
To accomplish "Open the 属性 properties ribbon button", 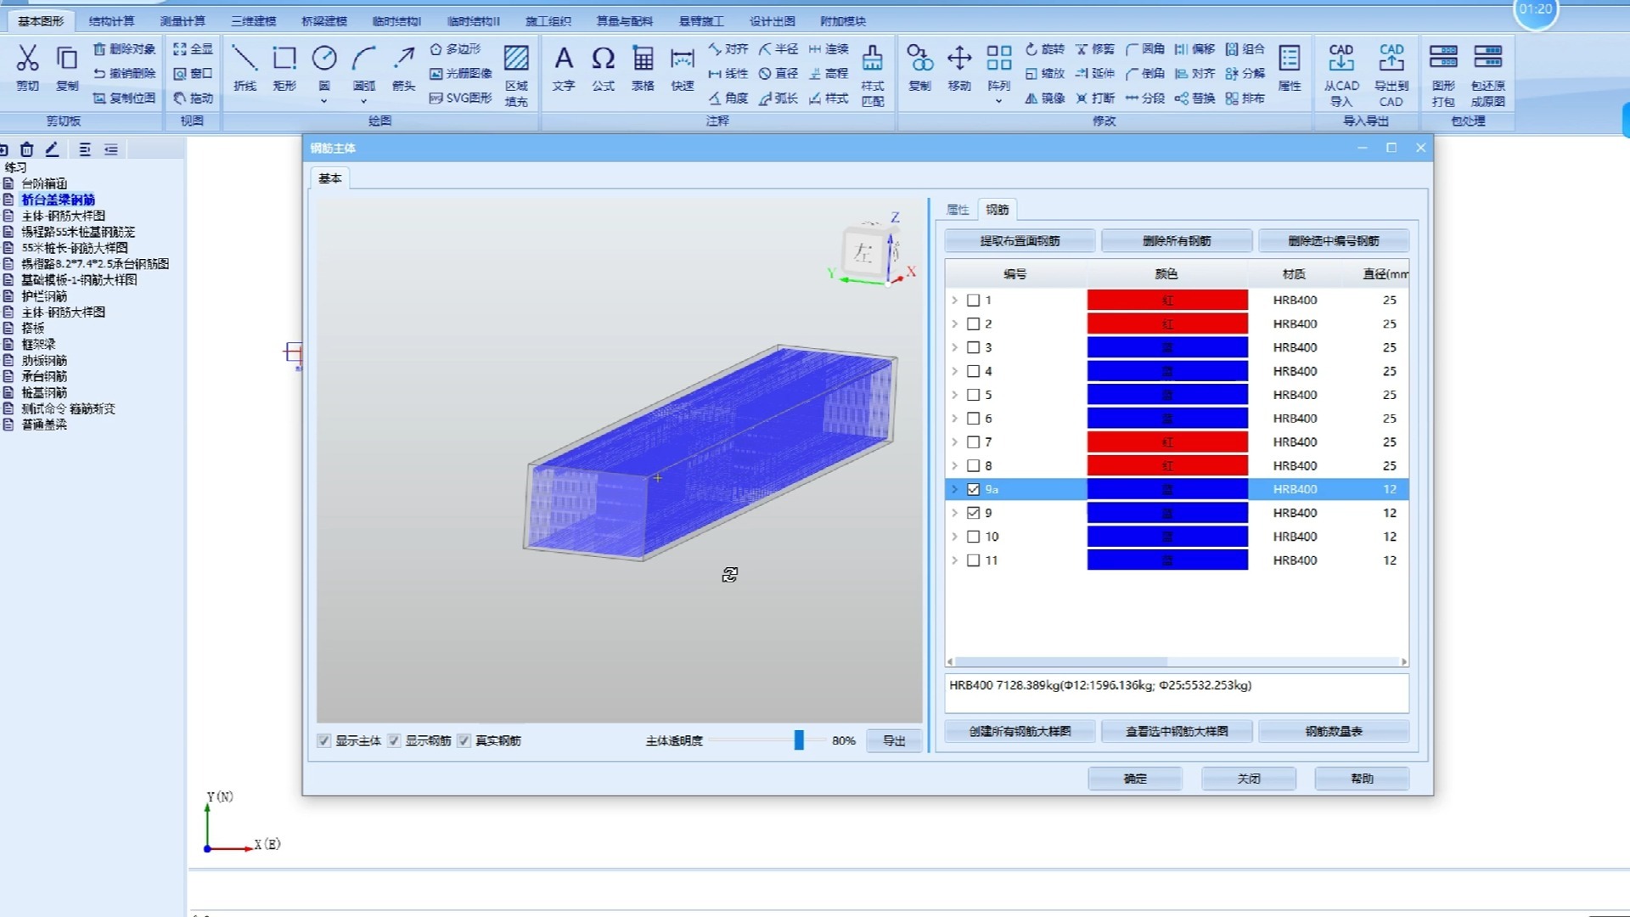I will [x=1290, y=67].
